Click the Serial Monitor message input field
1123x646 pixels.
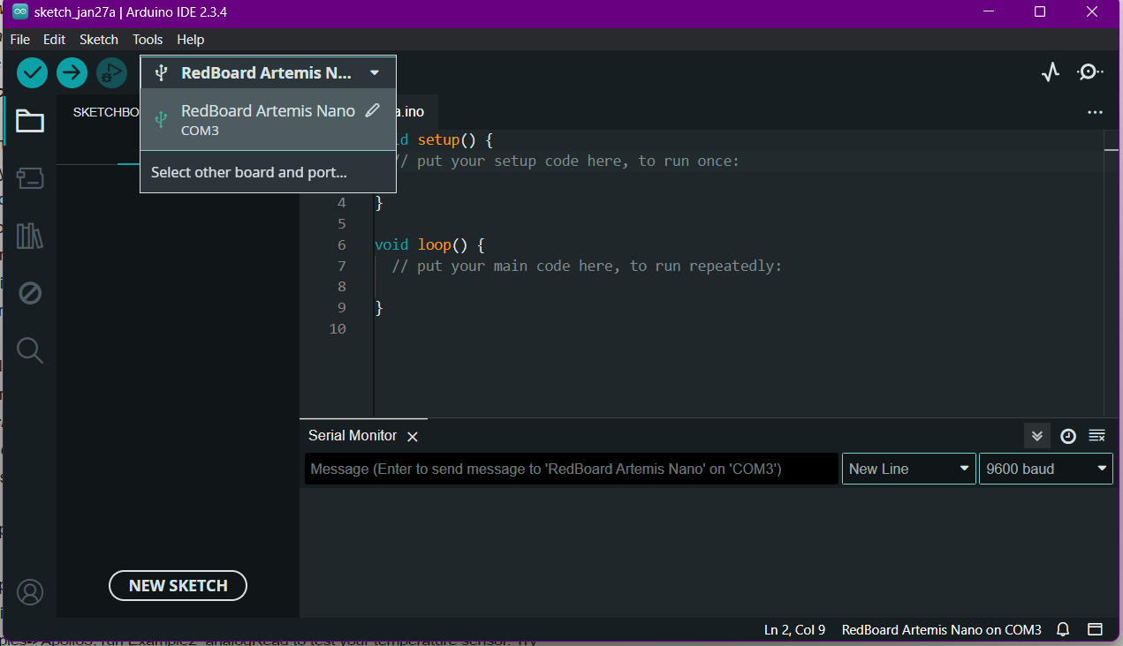[572, 469]
